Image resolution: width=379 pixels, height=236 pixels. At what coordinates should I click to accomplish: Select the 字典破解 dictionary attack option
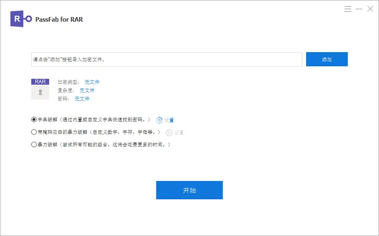(34, 120)
